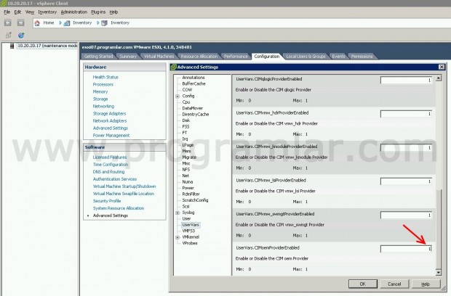The height and width of the screenshot is (296, 451).
Task: Select DataMover in the settings tree
Action: pos(193,108)
